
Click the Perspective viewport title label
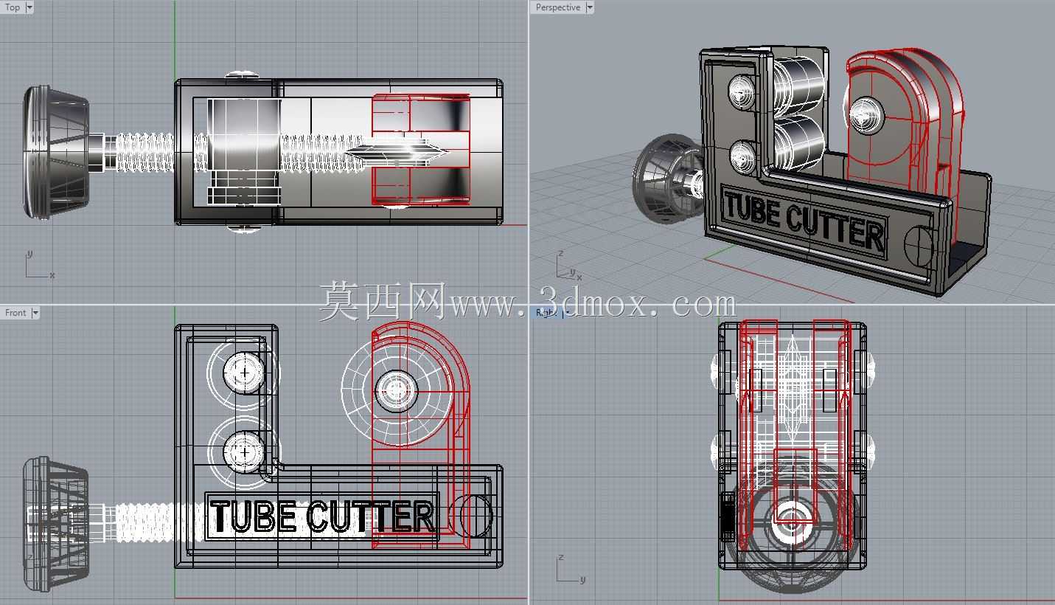point(558,7)
